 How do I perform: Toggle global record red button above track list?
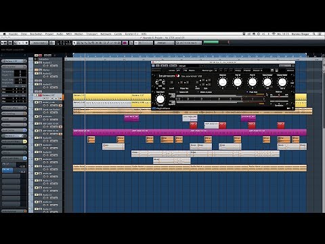click(x=40, y=56)
